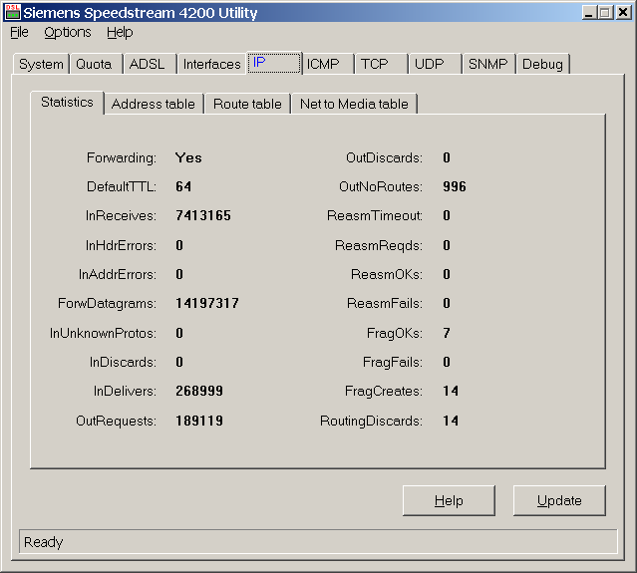Open the Route table sub-tab
Screen dimensions: 637x573
click(247, 104)
